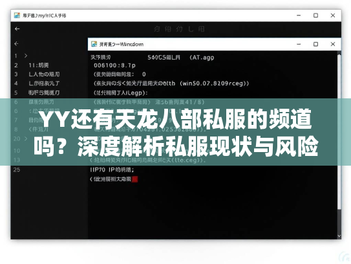
Task: Click the second back arrow above line 1
Action: (x=16, y=44)
